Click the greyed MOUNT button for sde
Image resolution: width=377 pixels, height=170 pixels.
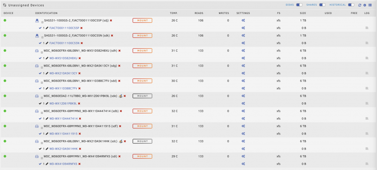pyautogui.click(x=143, y=96)
